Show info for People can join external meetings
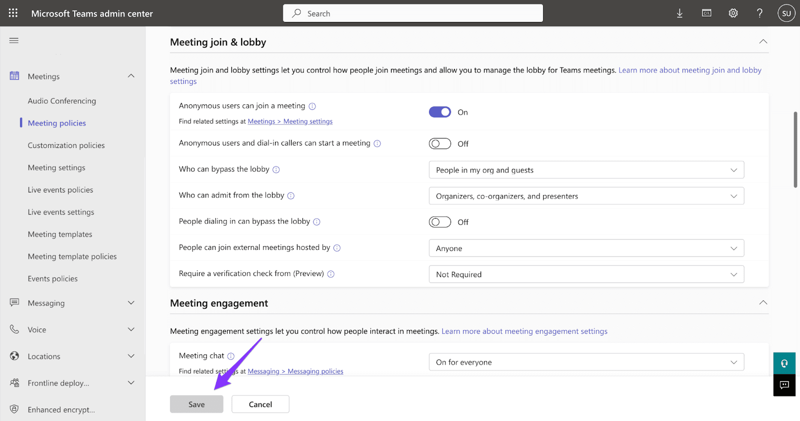The image size is (800, 421). pyautogui.click(x=337, y=248)
